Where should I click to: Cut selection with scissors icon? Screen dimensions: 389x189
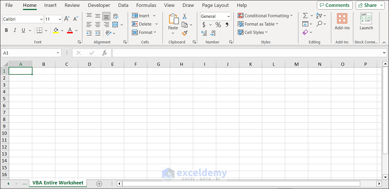click(184, 16)
